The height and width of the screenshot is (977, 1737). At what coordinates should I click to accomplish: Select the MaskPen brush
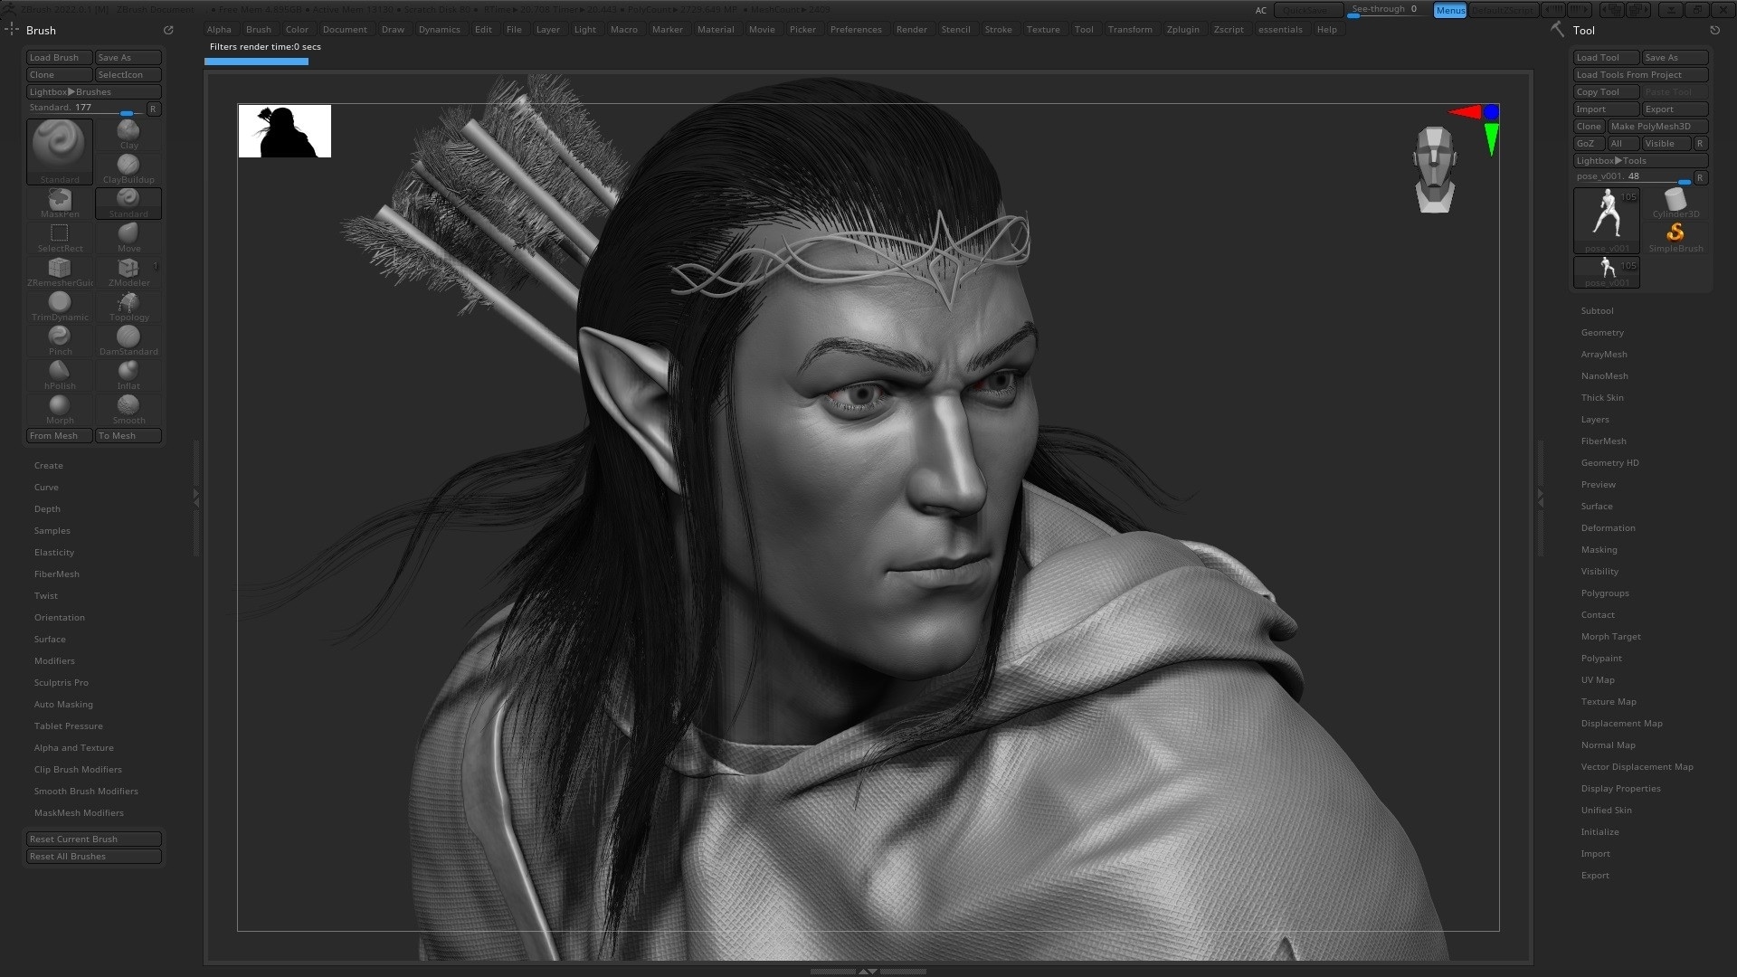[60, 201]
